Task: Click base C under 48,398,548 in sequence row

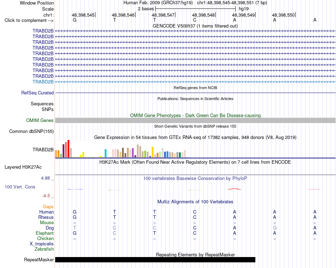Action: click(x=195, y=20)
